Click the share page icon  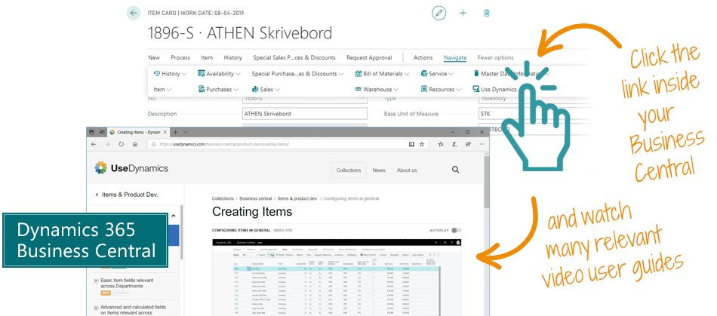[x=468, y=144]
